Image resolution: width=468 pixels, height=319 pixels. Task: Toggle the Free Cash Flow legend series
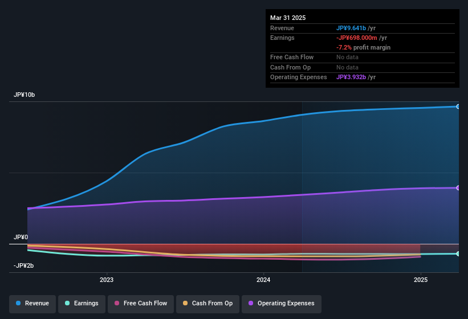[141, 304]
